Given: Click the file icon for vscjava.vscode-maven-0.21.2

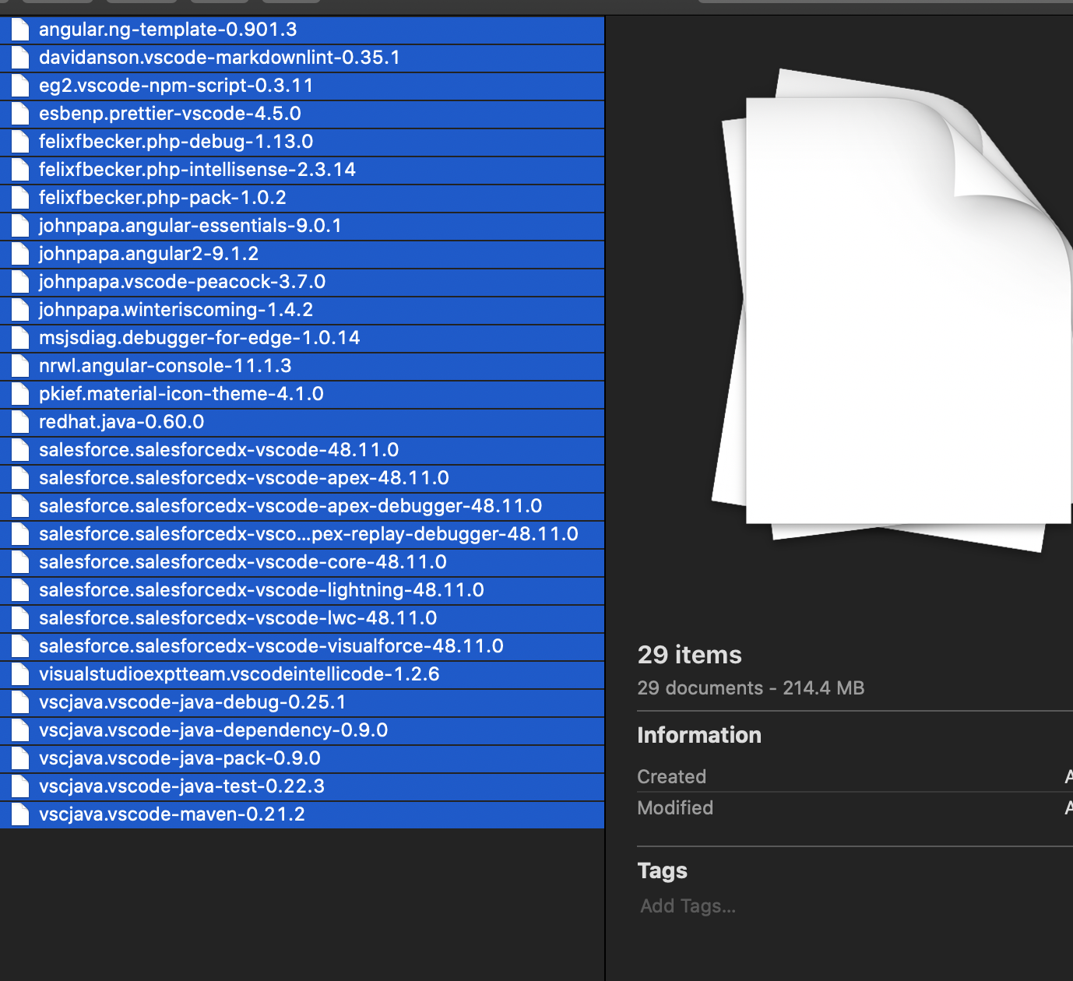Looking at the screenshot, I should click(19, 814).
